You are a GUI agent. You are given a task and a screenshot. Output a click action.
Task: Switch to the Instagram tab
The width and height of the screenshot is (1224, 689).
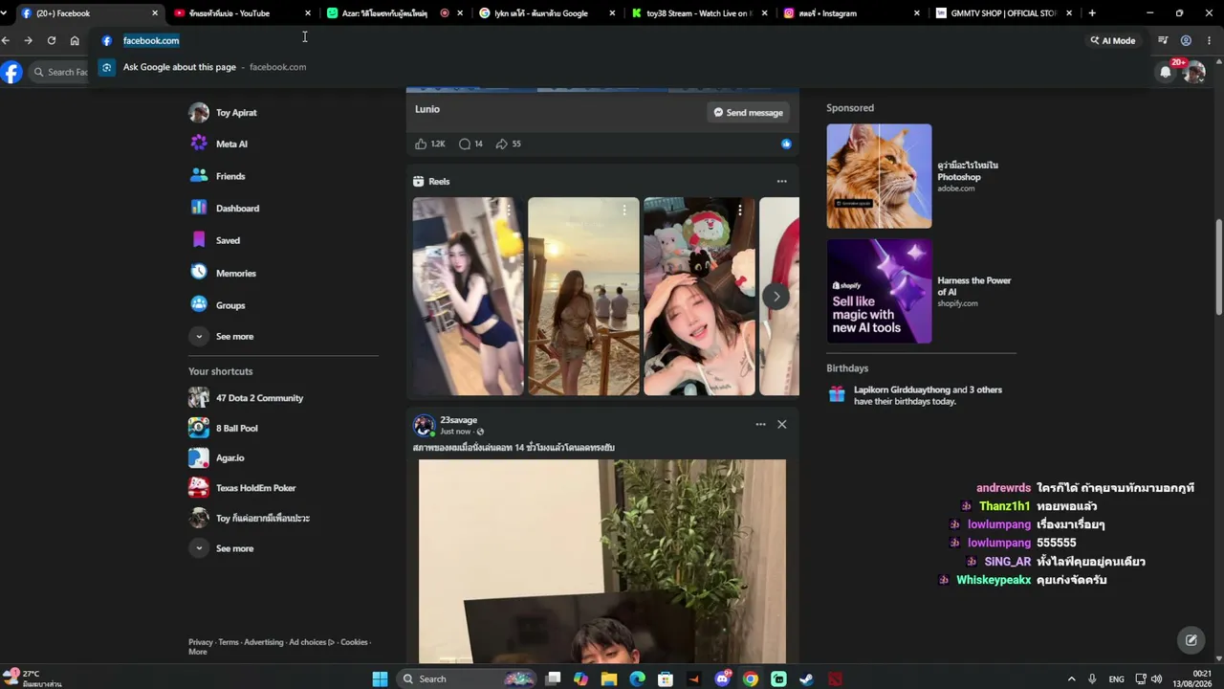[850, 13]
